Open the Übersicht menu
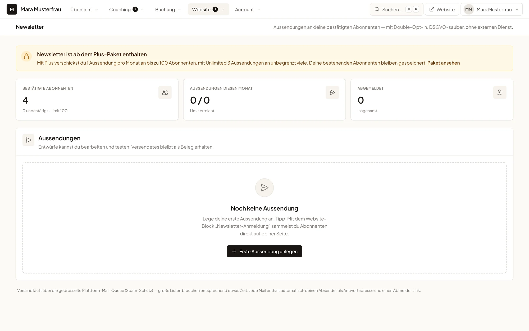This screenshot has width=529, height=331. (84, 9)
